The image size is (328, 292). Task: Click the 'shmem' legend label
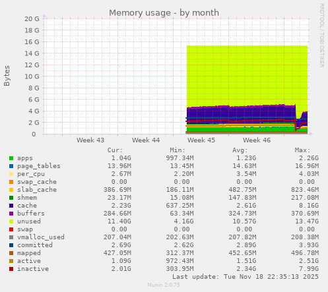point(27,198)
